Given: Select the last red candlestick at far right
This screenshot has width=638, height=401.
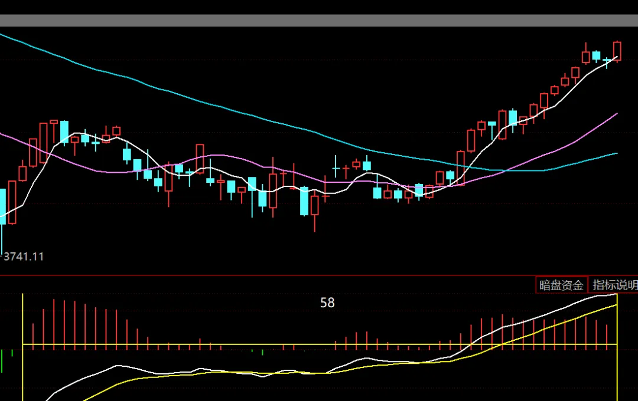Looking at the screenshot, I should point(617,51).
